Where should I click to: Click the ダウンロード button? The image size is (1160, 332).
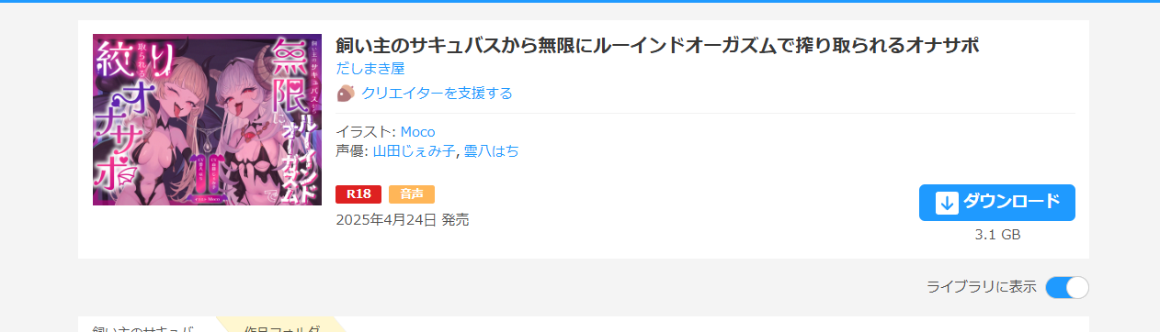(997, 203)
